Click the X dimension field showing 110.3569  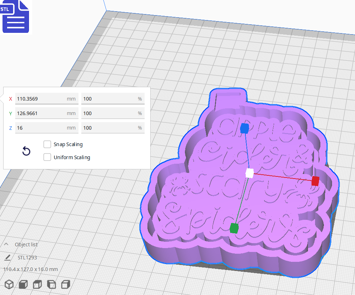coord(46,98)
